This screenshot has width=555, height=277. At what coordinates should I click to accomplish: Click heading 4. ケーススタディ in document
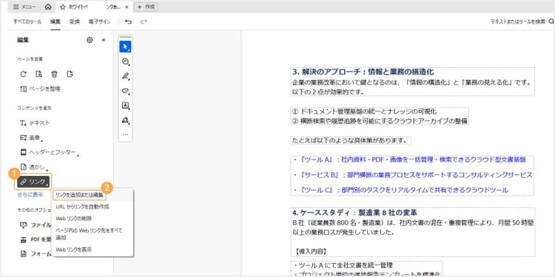[x=354, y=213]
